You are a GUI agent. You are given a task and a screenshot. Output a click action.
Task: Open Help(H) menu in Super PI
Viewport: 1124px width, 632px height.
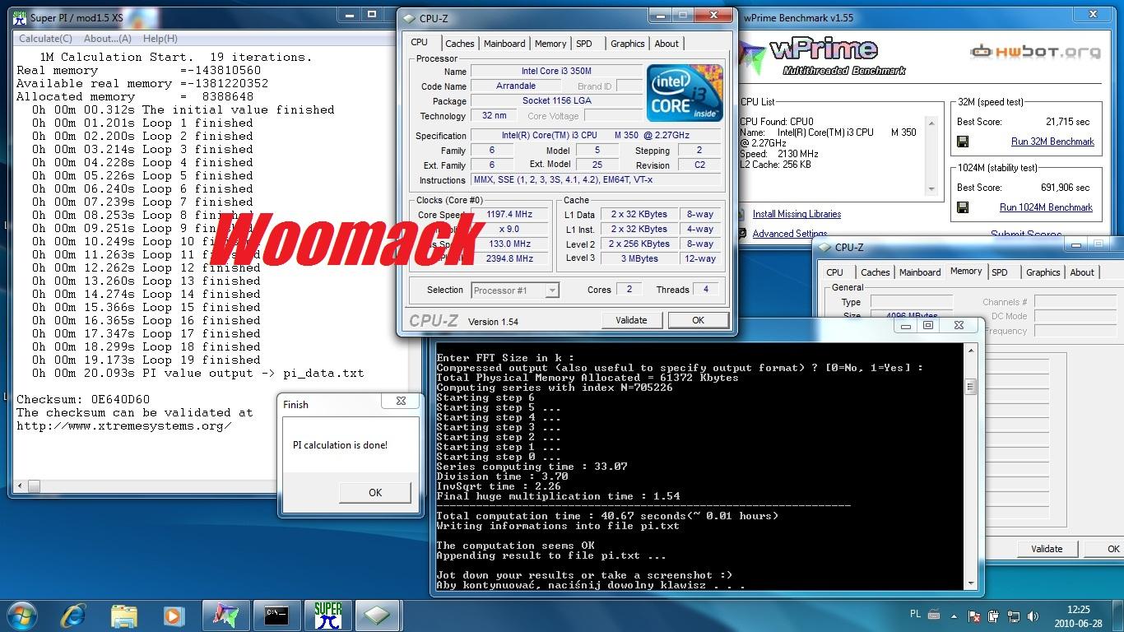160,39
